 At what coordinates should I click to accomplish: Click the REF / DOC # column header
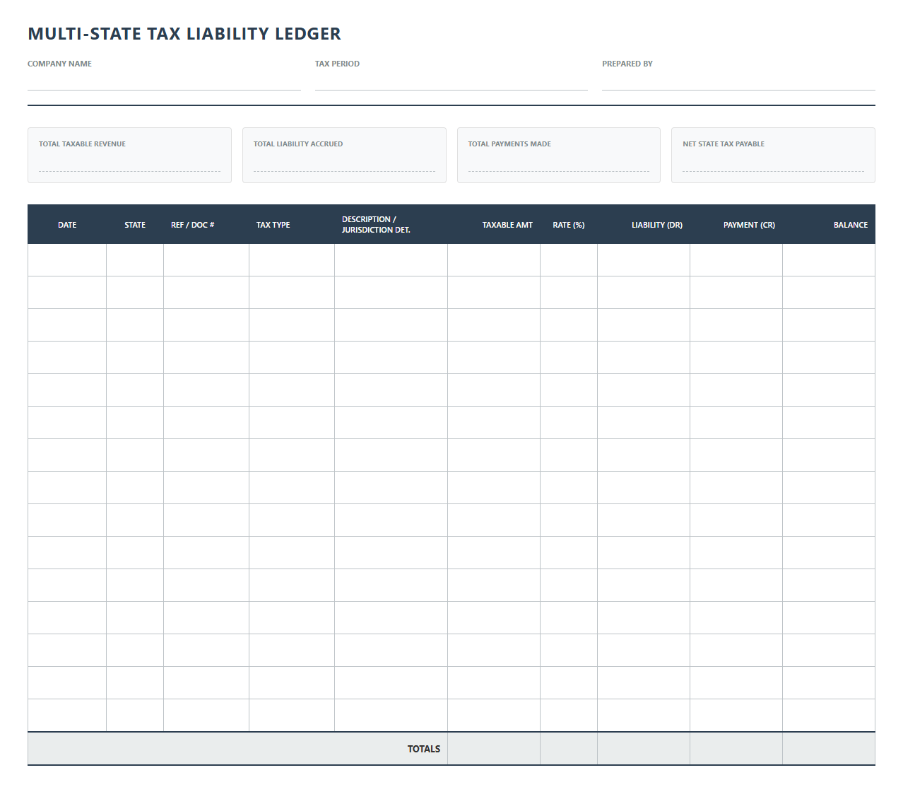[x=206, y=225]
